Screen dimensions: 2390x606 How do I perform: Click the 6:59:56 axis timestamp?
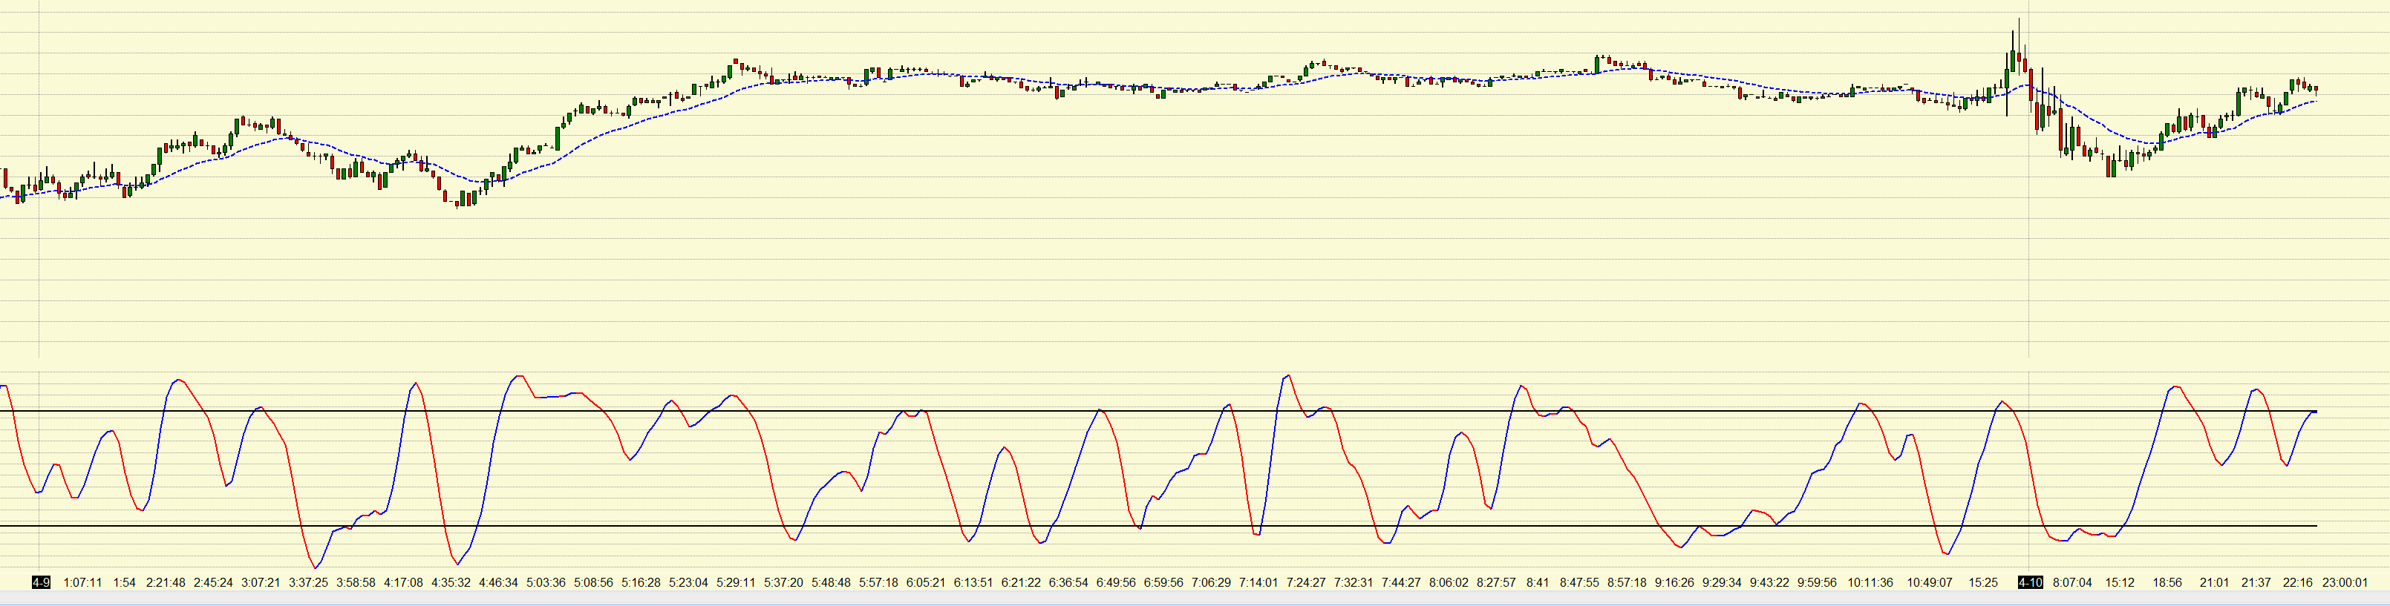[x=1163, y=583]
